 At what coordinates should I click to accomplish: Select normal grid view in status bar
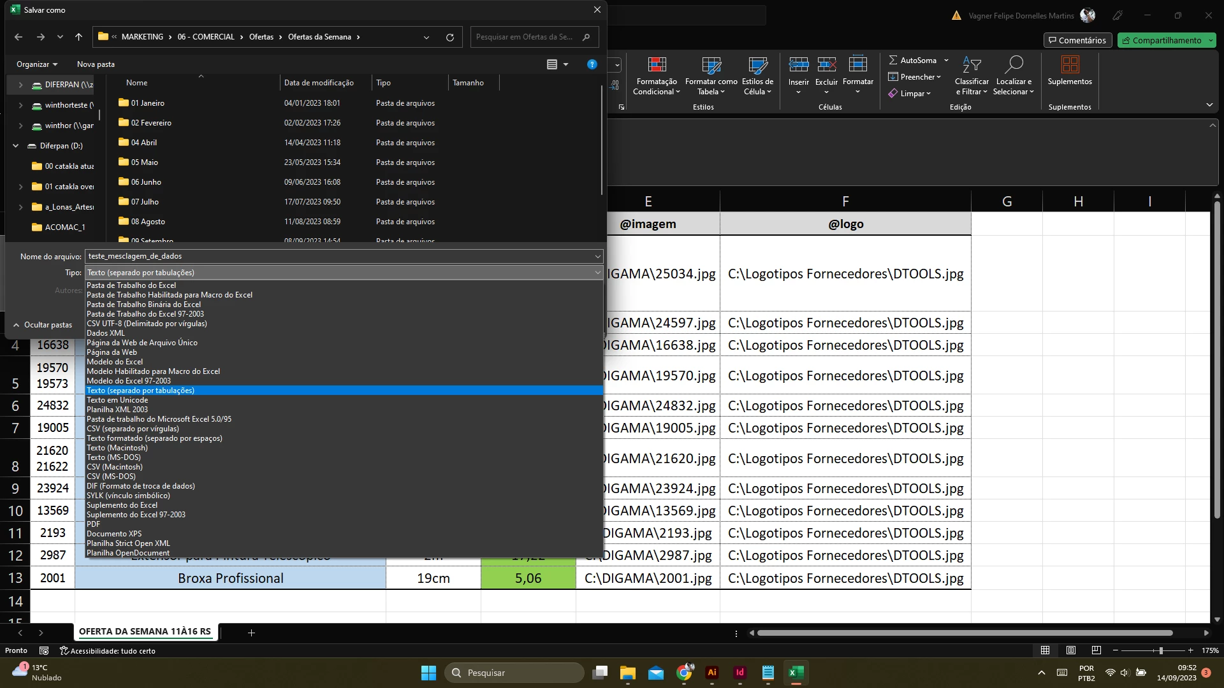[x=1045, y=650]
